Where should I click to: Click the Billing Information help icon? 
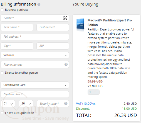[39, 4]
